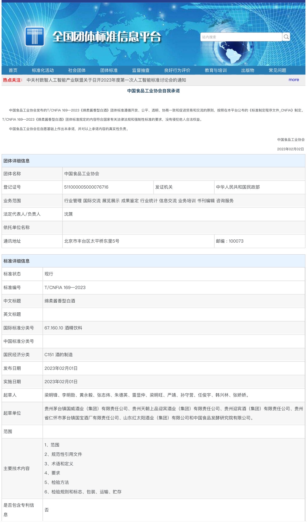Select 团体标准 in the navigation bar
307x524 pixels.
click(x=109, y=70)
